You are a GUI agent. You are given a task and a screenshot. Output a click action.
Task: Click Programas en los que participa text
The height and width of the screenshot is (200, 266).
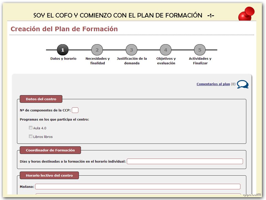tap(54, 119)
